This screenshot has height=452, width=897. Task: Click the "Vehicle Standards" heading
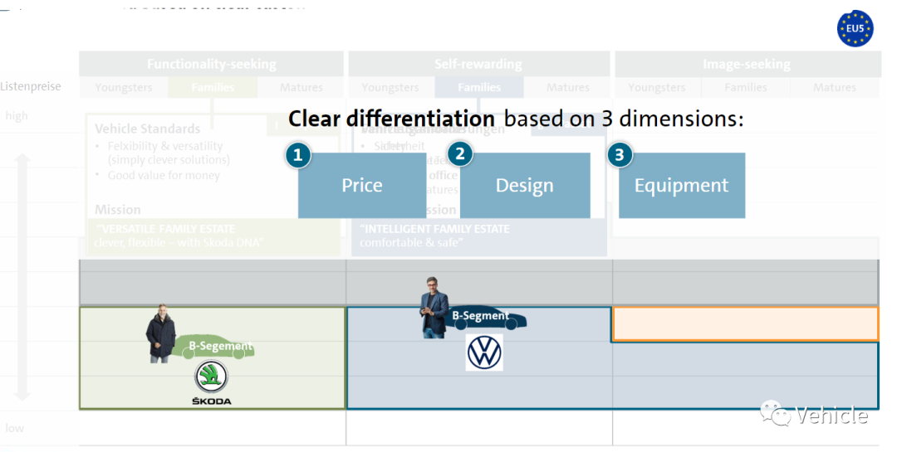(x=148, y=129)
